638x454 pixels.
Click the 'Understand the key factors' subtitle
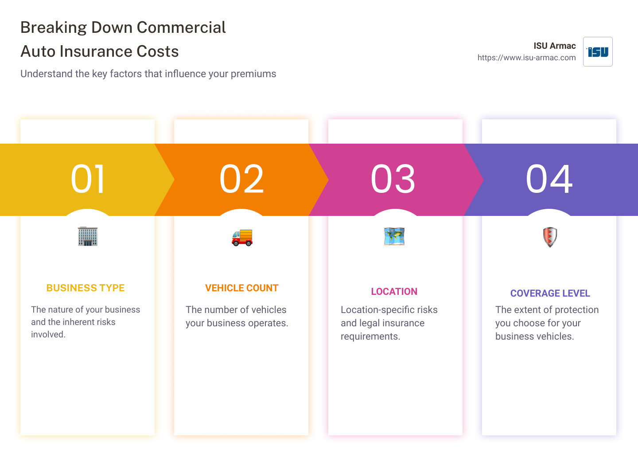148,74
